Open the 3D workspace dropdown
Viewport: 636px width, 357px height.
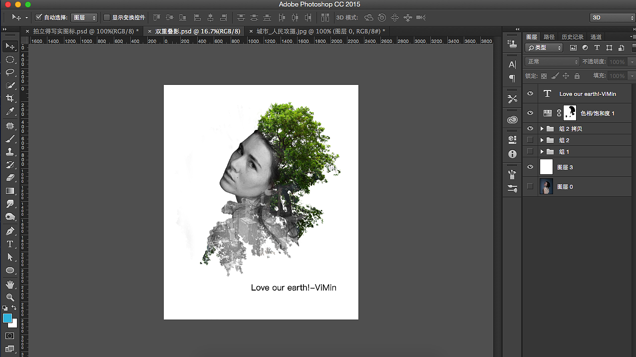[612, 17]
